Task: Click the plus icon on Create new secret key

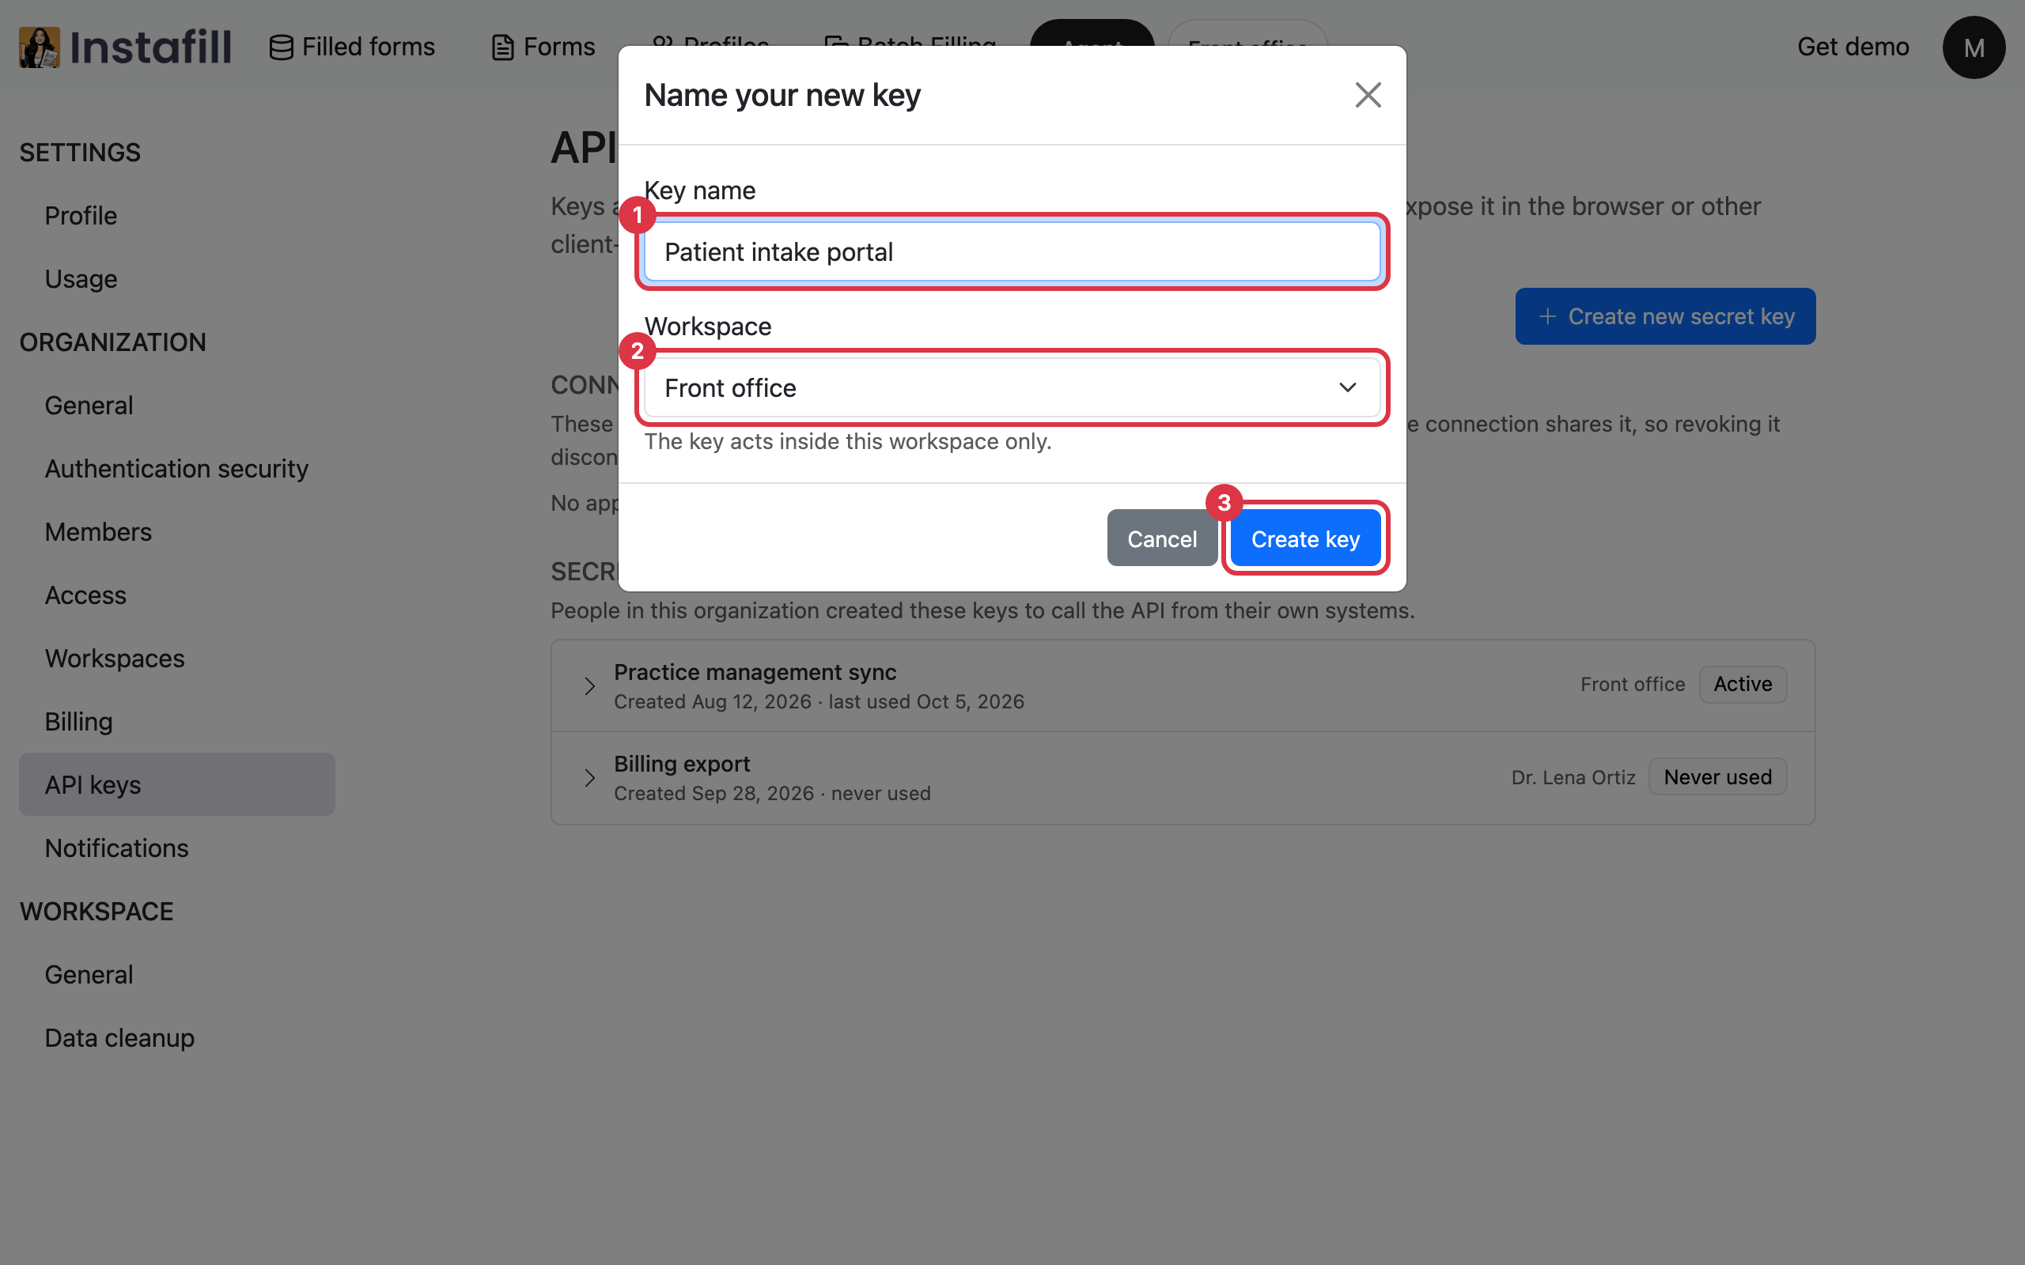Action: [x=1547, y=316]
